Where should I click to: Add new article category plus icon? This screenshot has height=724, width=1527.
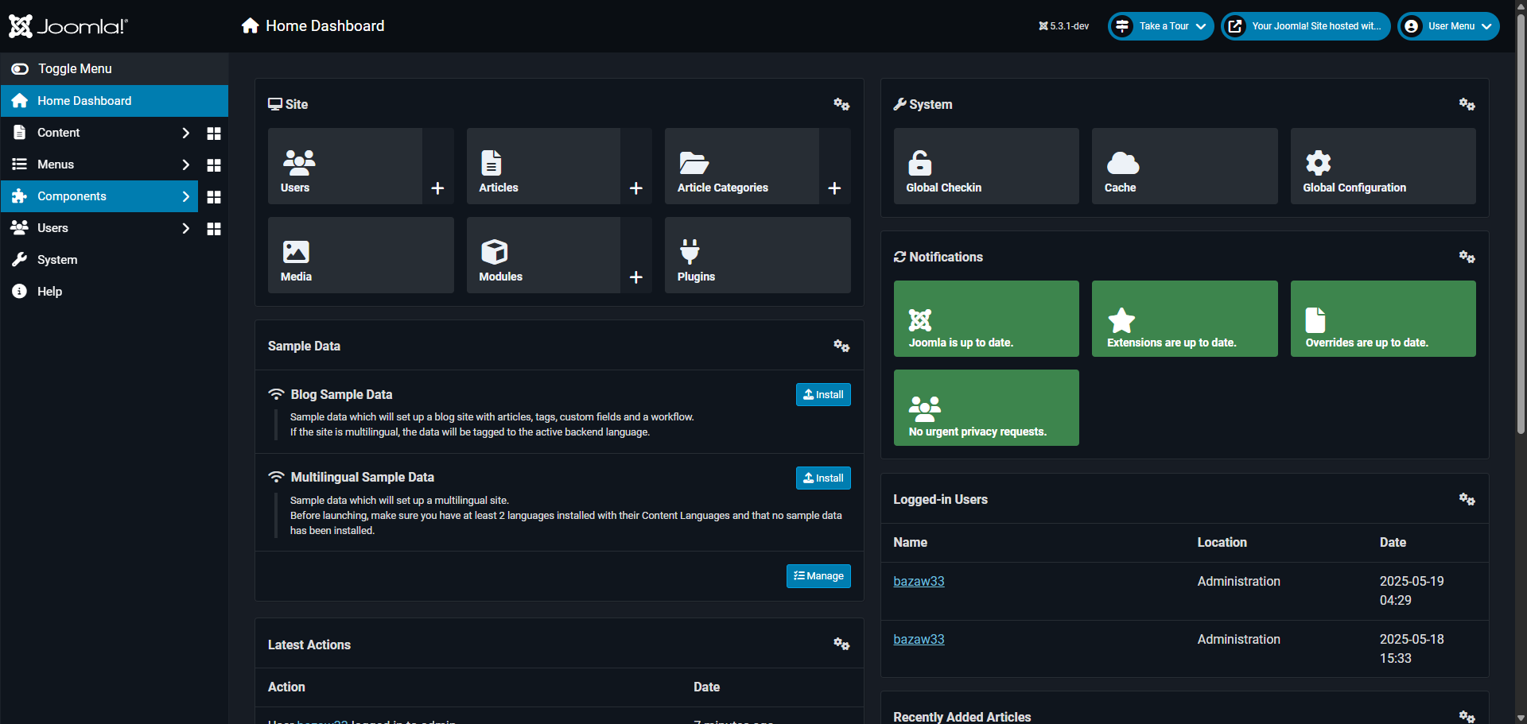coord(834,188)
